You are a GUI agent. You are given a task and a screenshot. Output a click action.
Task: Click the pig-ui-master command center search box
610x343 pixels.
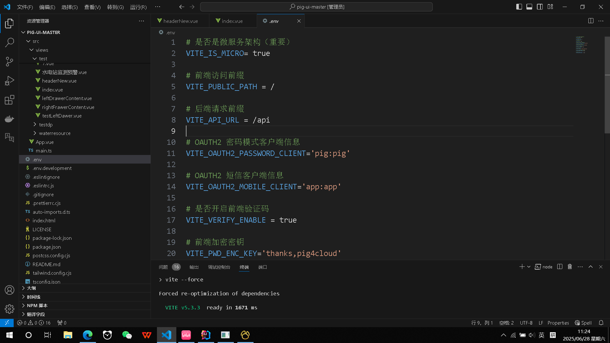pos(317,6)
